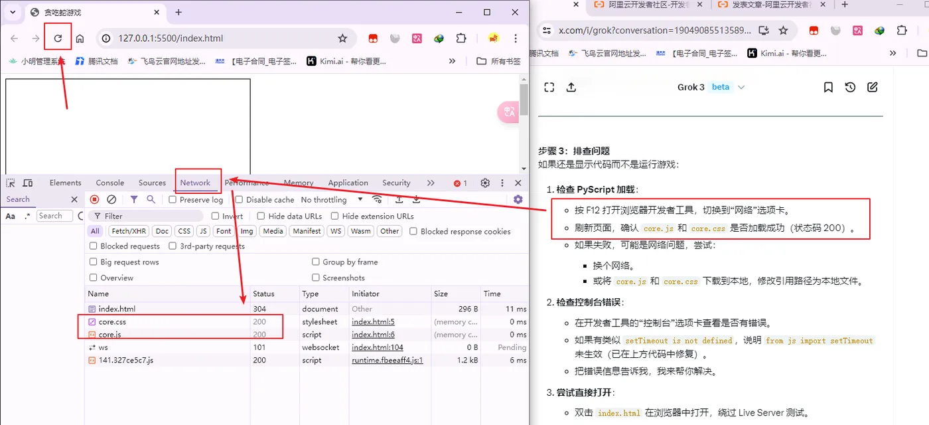This screenshot has height=425, width=929.
Task: Open DevTools settings gear
Action: [x=485, y=183]
